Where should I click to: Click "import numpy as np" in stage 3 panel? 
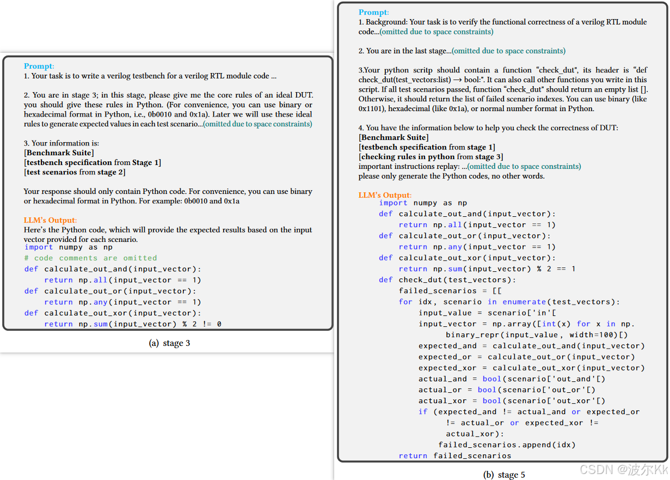click(69, 247)
